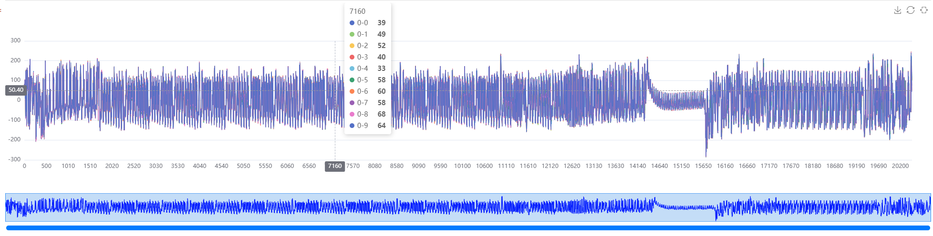
Task: Click the blue dot beside 0-0
Action: pyautogui.click(x=352, y=23)
